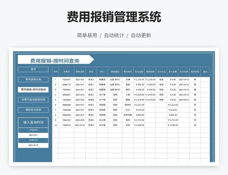Click invoice number 7322247 in row 1
This screenshot has height=175, width=228.
pos(67,80)
